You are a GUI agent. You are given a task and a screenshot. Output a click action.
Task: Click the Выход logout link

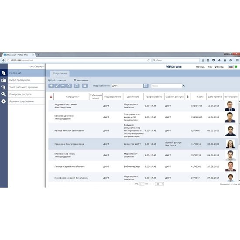[219, 67]
